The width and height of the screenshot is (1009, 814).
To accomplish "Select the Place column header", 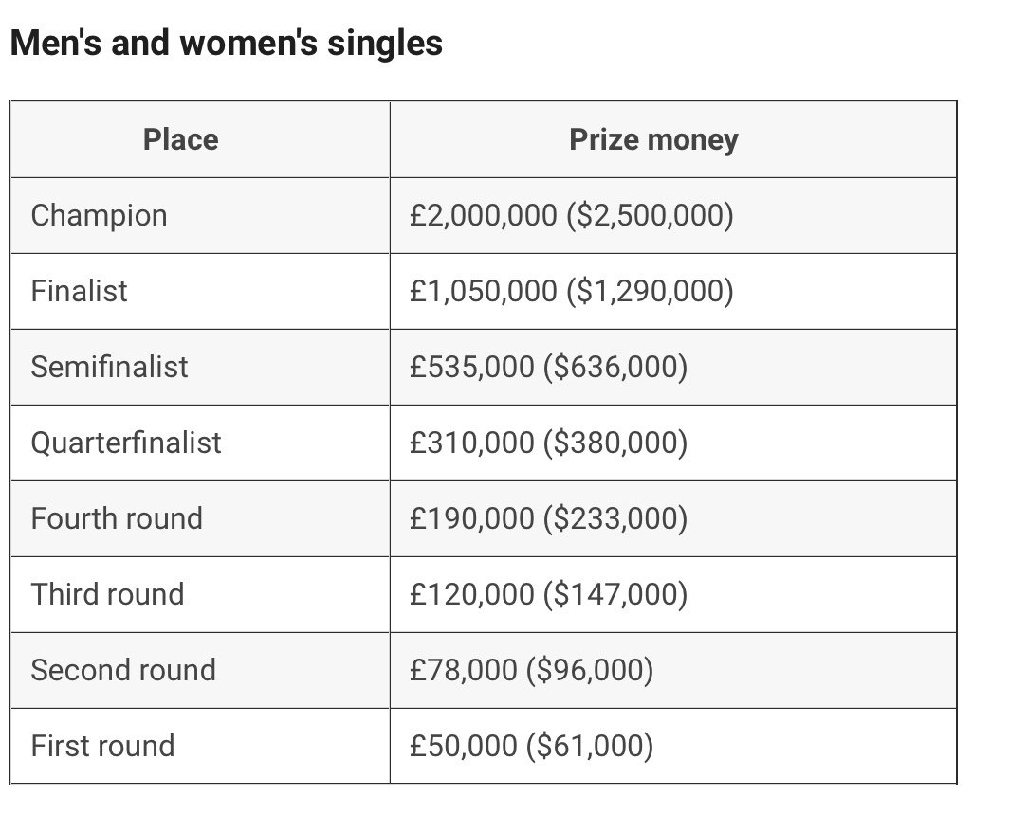I will 180,140.
